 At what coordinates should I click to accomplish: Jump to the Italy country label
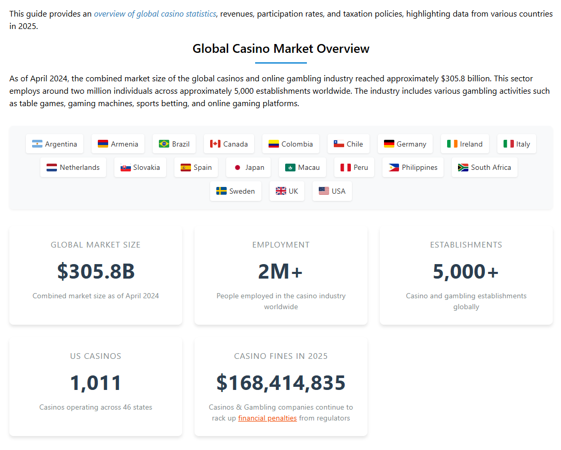[523, 144]
